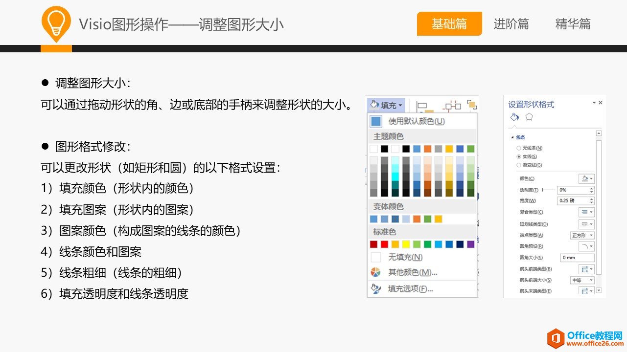Select the 无线条 radio button
The image size is (627, 352).
point(519,148)
